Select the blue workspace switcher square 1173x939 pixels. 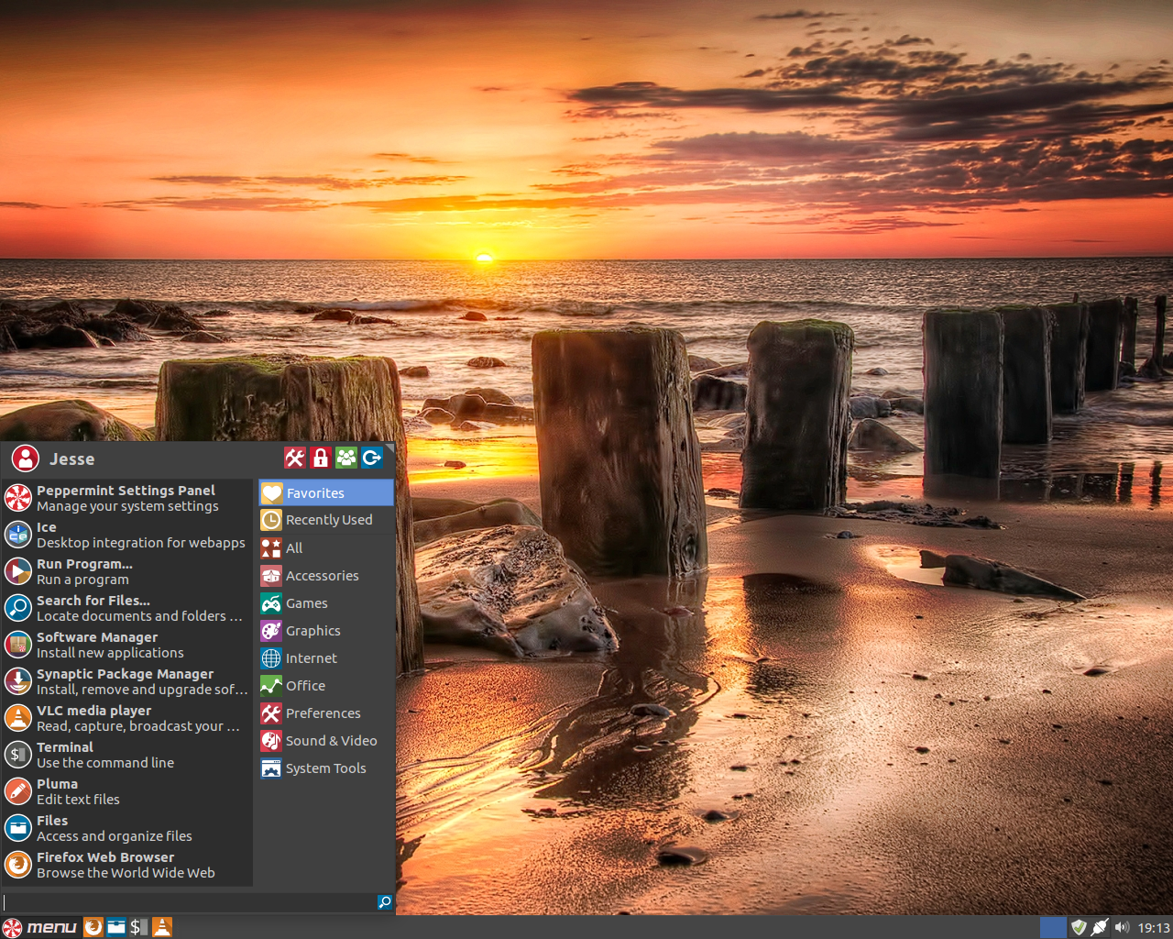click(x=1053, y=927)
